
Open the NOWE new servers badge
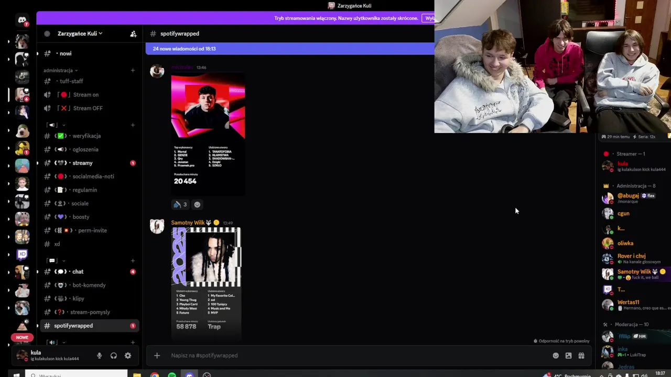22,338
